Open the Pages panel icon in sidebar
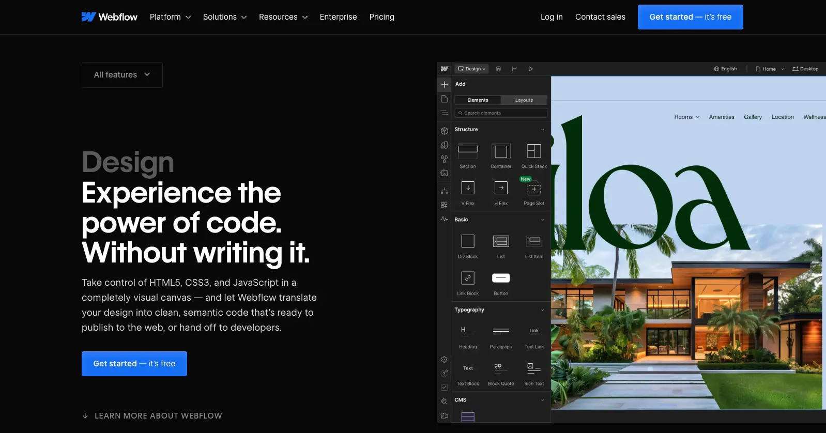Viewport: 826px width, 433px height. click(444, 99)
